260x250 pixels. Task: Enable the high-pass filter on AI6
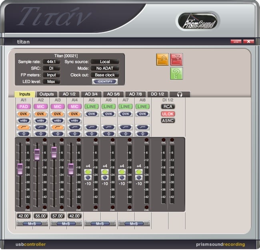(x=109, y=127)
